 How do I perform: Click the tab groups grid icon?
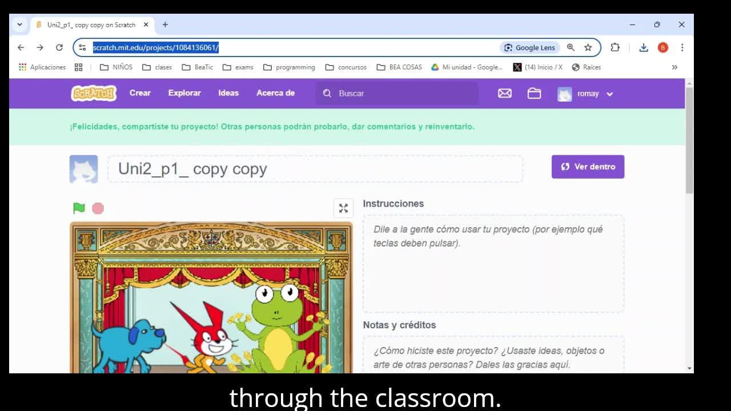tap(79, 67)
